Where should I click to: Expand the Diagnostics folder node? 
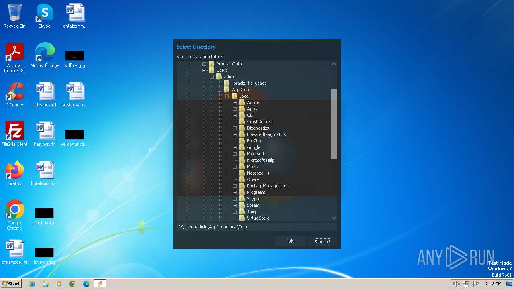click(x=235, y=128)
